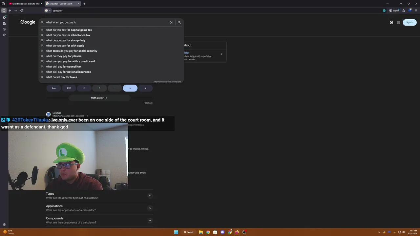Choose suggestion 'for capital gains tax'
Screen dimensions: 420x236
click(111, 30)
